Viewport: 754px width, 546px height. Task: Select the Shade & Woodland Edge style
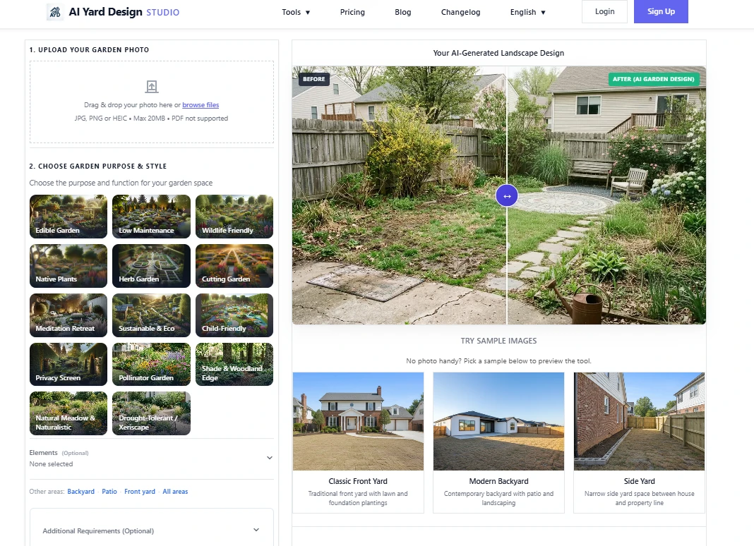coord(234,364)
